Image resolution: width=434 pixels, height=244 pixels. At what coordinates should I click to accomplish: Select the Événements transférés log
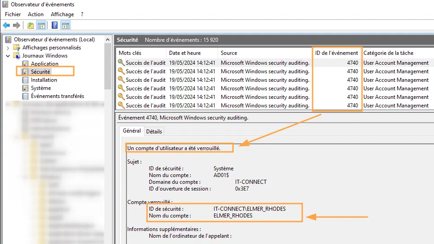click(57, 96)
